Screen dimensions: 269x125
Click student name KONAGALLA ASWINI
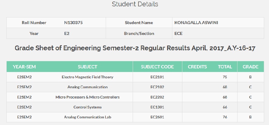[x=196, y=23]
